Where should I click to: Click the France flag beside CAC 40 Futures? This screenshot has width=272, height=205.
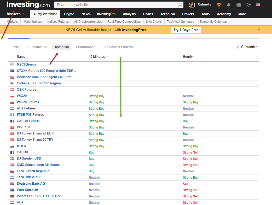pos(12,121)
